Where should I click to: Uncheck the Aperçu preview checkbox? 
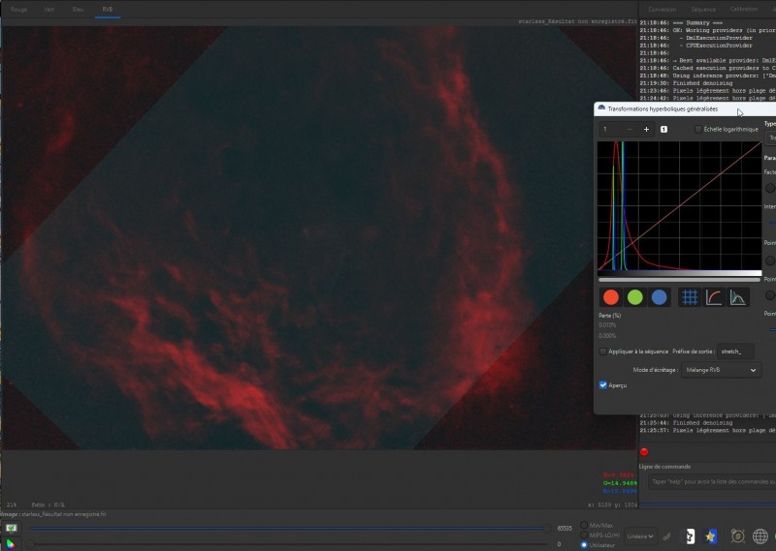pos(602,385)
